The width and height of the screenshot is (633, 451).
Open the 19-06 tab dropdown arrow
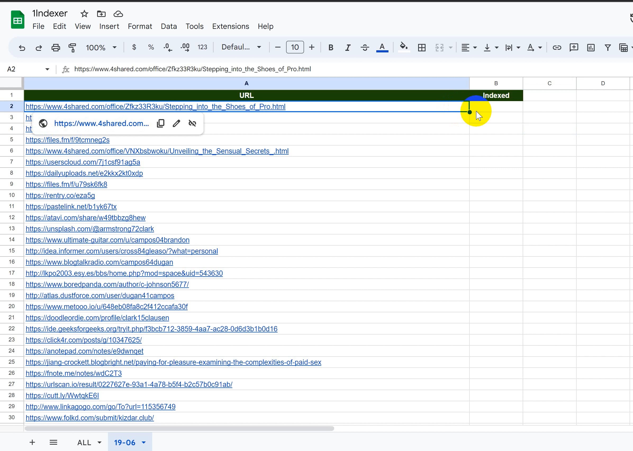(x=144, y=442)
